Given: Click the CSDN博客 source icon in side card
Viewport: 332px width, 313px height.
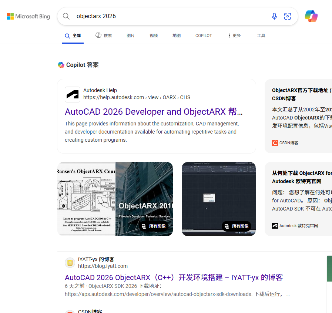Looking at the screenshot, I should (275, 143).
